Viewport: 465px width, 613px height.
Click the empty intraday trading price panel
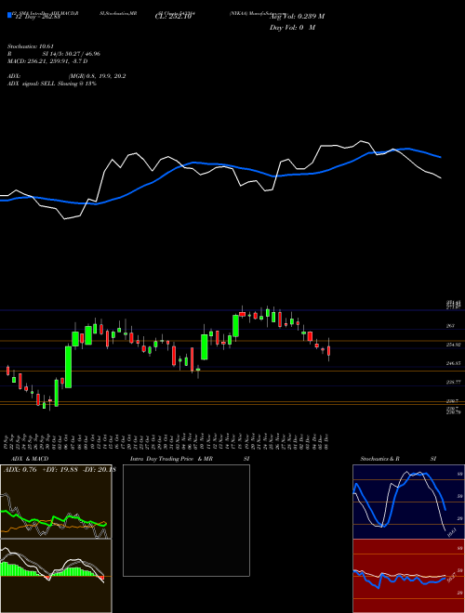[186, 520]
